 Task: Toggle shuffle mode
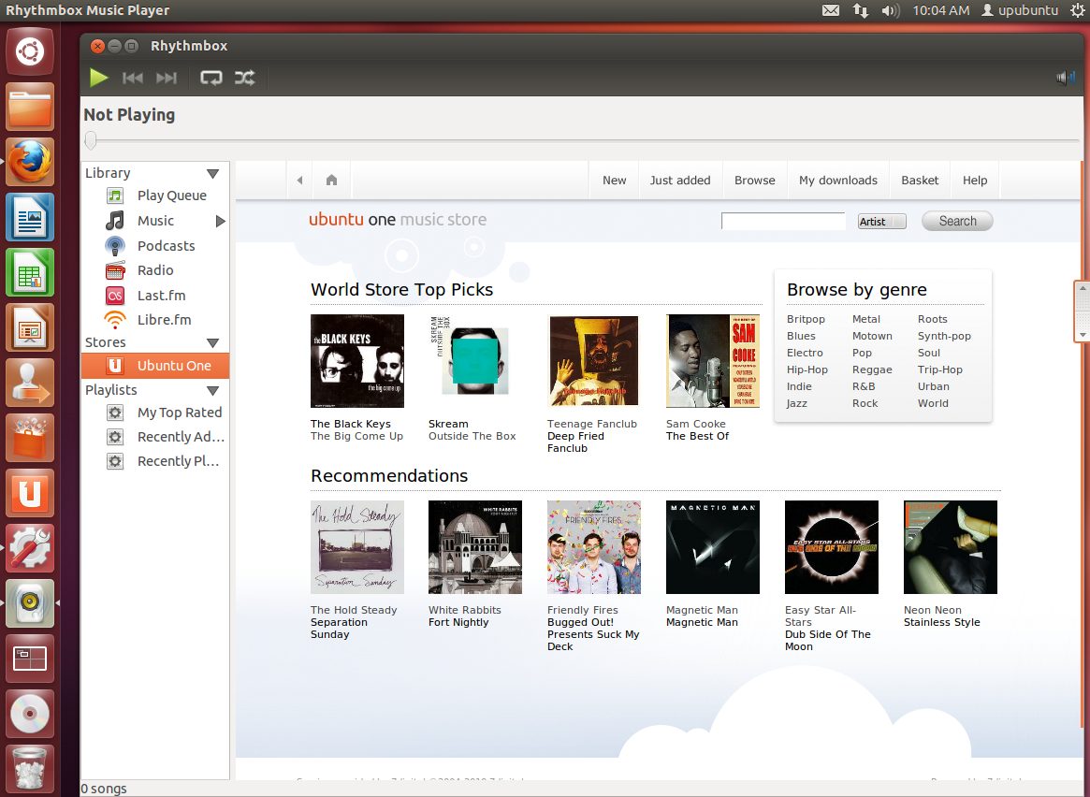(245, 78)
